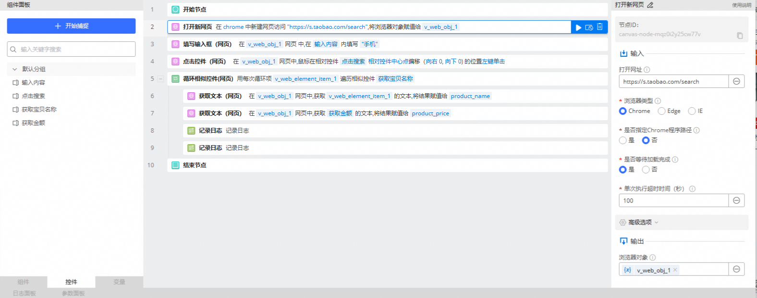
Task: Click info icon beside 是否指定Chrome程序路径
Action: pos(696,130)
